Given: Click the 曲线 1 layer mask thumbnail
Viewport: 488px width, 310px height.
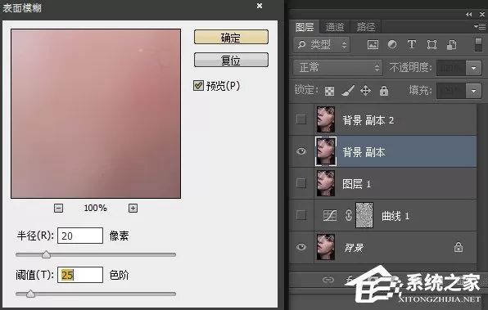Looking at the screenshot, I should 364,215.
